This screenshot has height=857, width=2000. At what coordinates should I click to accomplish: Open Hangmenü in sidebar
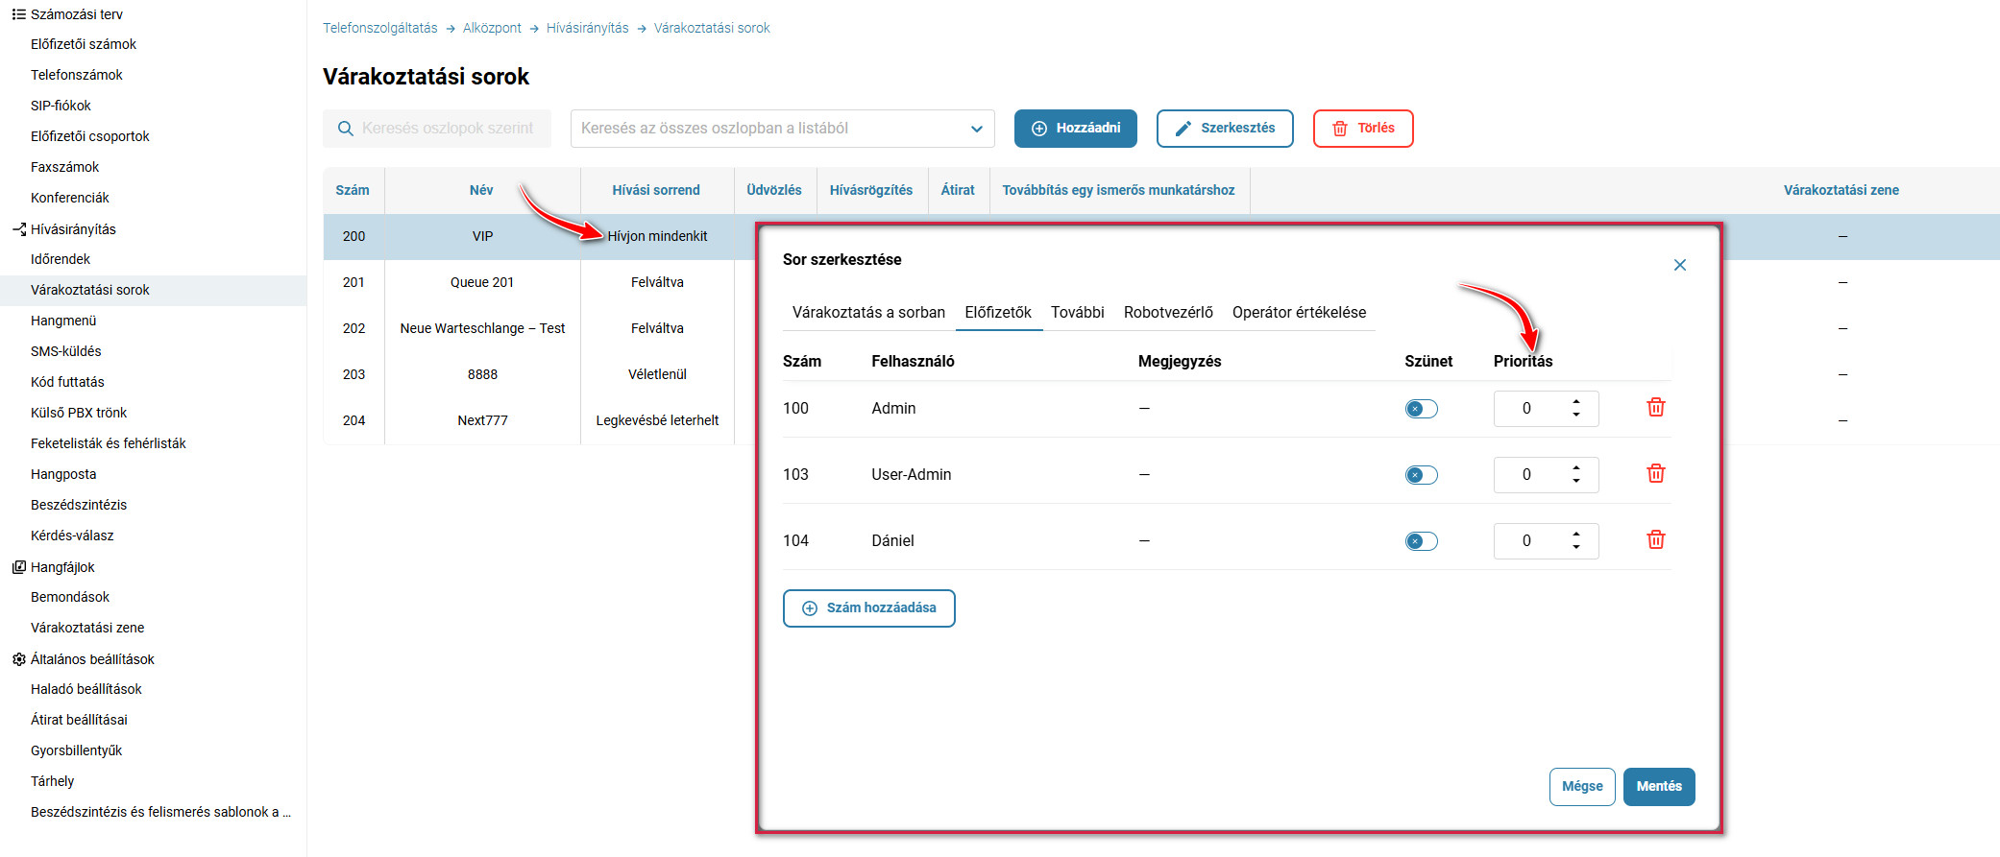tap(63, 321)
